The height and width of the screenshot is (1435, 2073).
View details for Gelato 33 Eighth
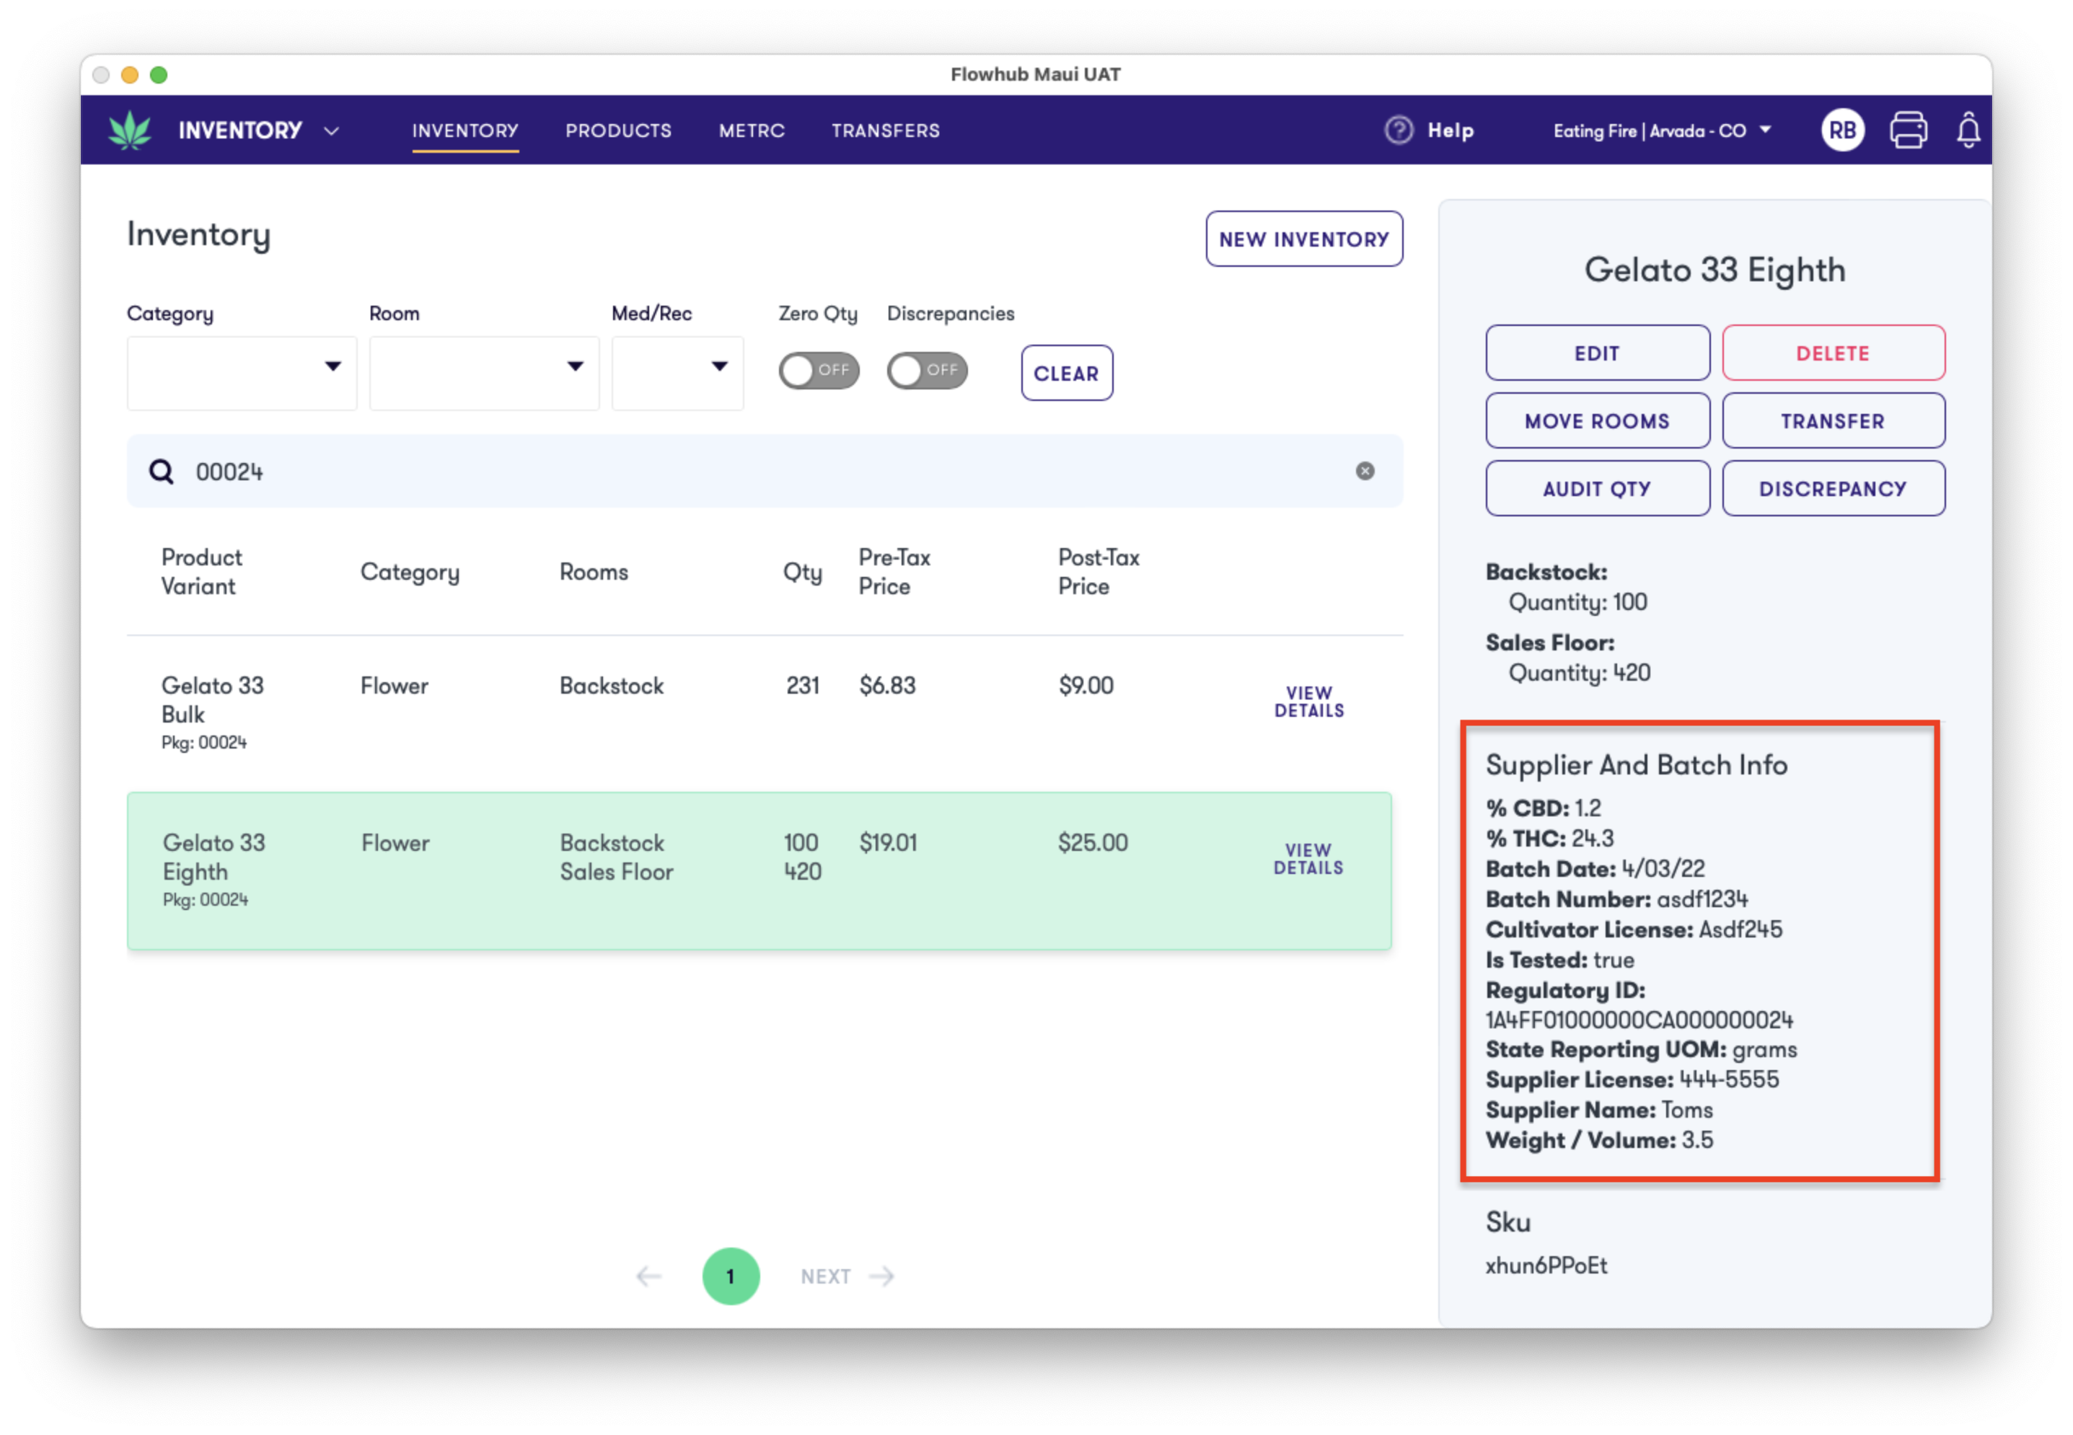[1308, 860]
